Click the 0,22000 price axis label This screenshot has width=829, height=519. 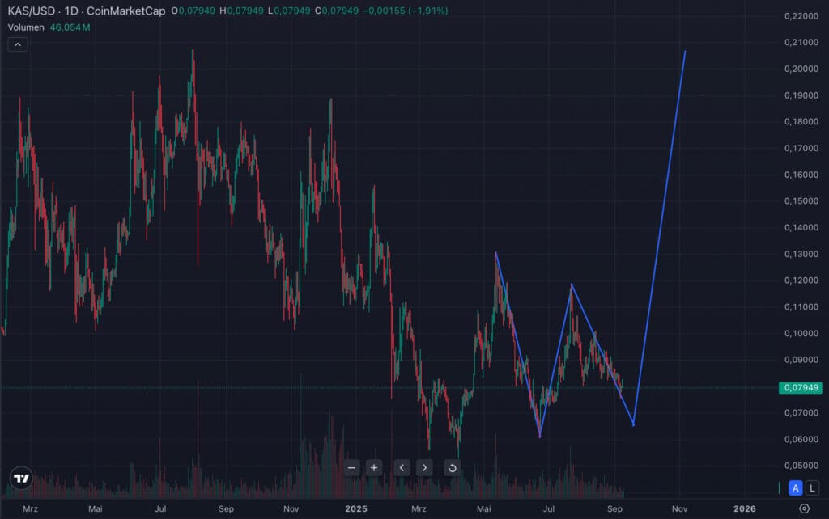click(x=801, y=16)
